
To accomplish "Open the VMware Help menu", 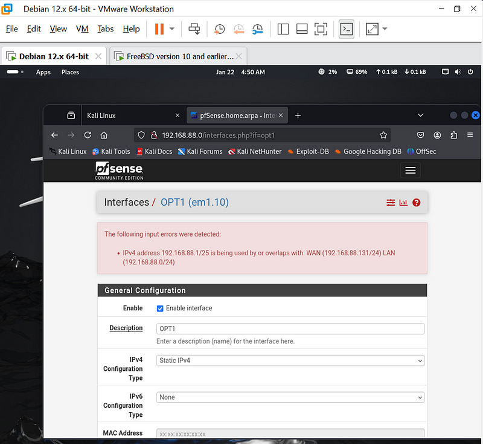I will pos(131,28).
